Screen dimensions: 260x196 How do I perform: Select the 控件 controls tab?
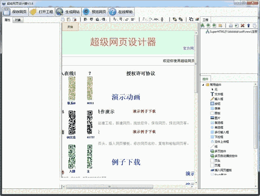pos(205,79)
